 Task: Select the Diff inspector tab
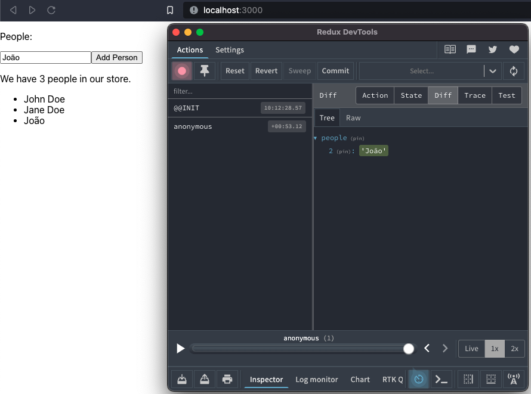point(443,95)
